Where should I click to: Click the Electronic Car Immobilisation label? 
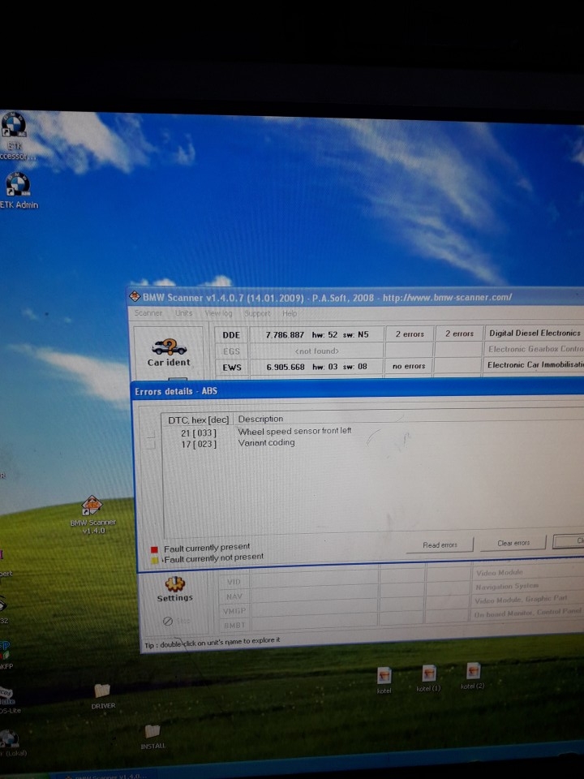click(535, 364)
